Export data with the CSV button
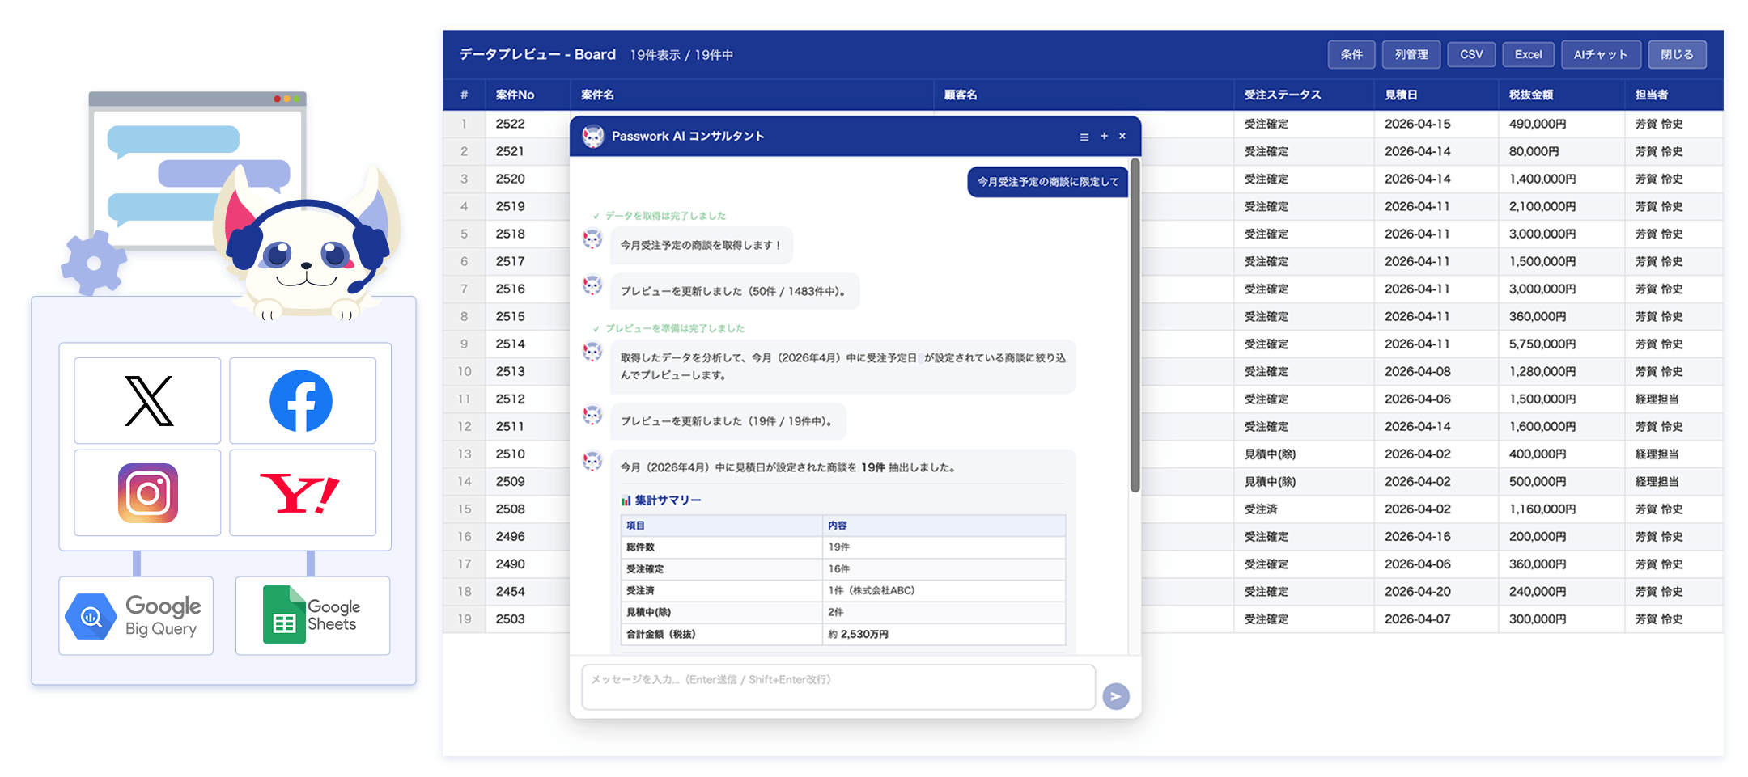 click(x=1470, y=55)
